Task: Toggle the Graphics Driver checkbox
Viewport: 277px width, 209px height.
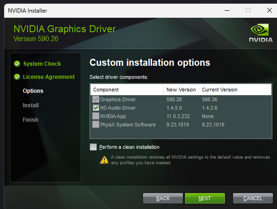Action: tap(96, 99)
